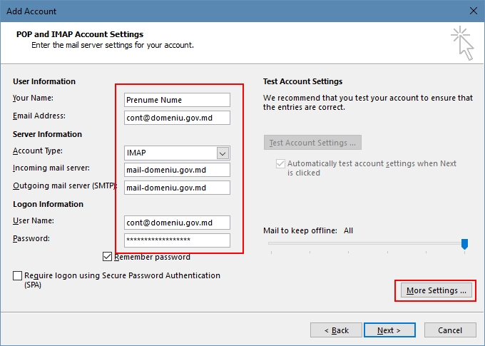
Task: Click the cursor wizard icon in header
Action: pyautogui.click(x=461, y=44)
